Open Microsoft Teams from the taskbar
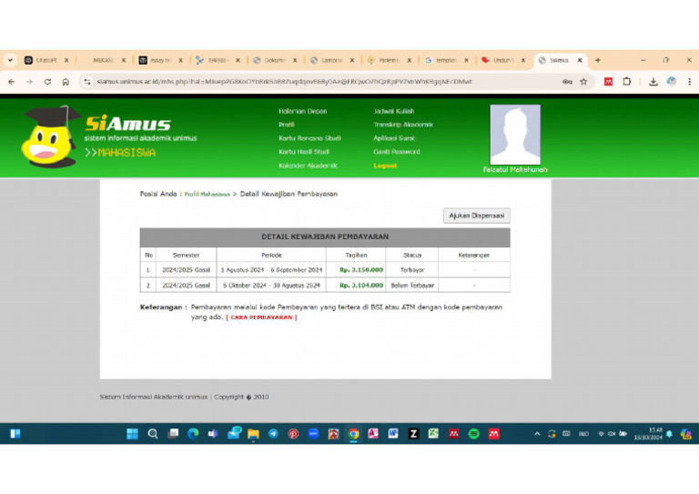This screenshot has width=699, height=494. pyautogui.click(x=213, y=434)
